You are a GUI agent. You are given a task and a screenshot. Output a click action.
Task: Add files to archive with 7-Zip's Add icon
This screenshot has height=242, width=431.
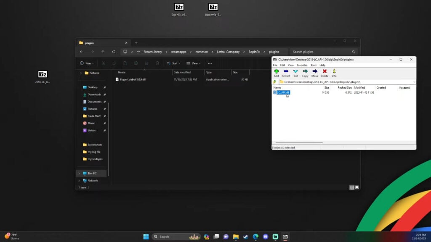(277, 72)
